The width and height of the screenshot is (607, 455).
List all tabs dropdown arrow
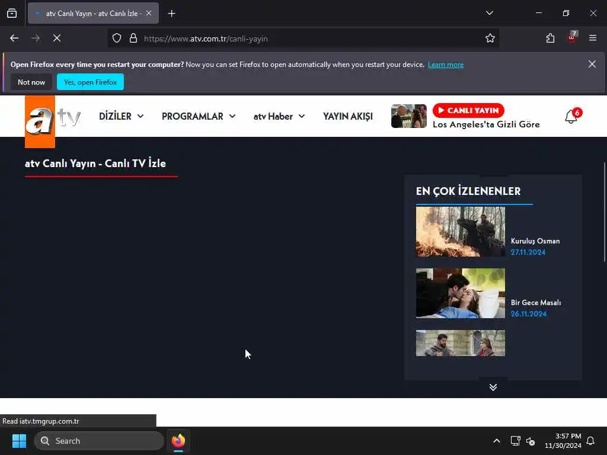click(x=489, y=13)
